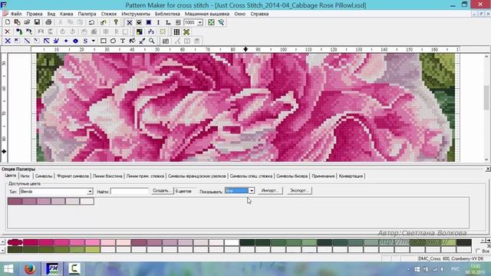Viewport: 491px width, 276px height.
Task: Undo the last action
Action: [91, 22]
